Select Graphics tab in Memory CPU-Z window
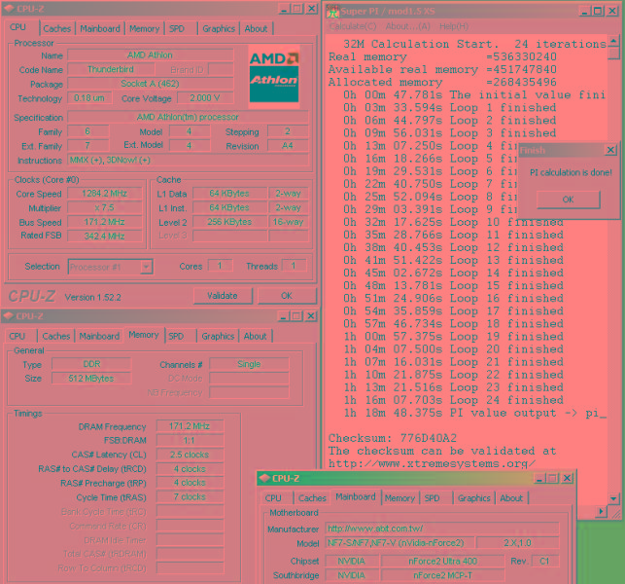This screenshot has height=584, width=625. 218,336
